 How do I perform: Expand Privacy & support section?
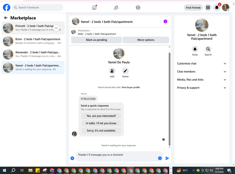[x=202, y=88]
